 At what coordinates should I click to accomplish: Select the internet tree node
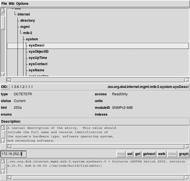pos(23,14)
